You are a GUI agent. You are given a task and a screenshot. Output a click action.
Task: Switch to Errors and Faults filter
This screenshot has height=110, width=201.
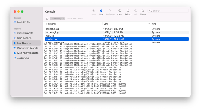tap(74, 19)
